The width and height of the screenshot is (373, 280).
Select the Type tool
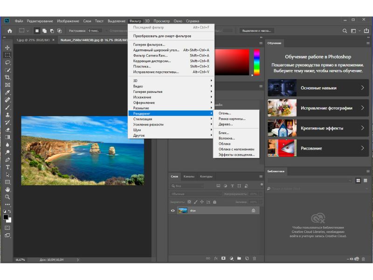(x=7, y=167)
